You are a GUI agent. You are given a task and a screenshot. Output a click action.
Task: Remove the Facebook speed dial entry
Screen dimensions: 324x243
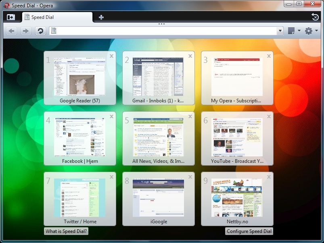(x=112, y=116)
